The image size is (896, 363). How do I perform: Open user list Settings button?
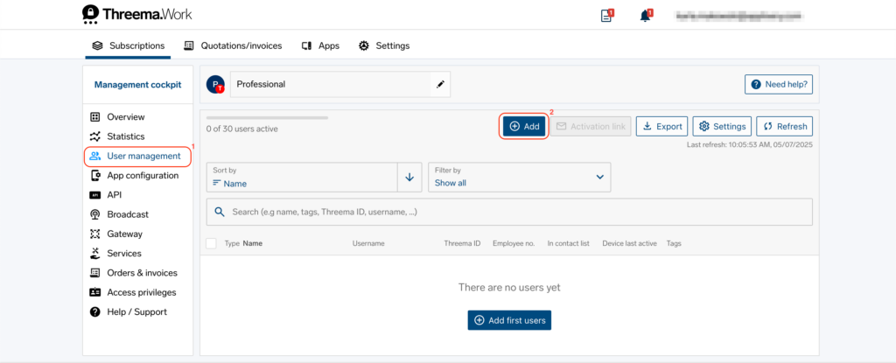tap(722, 126)
